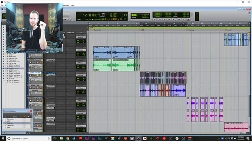Toggle the transport Online button
This screenshot has height=141, width=252.
[x=155, y=20]
